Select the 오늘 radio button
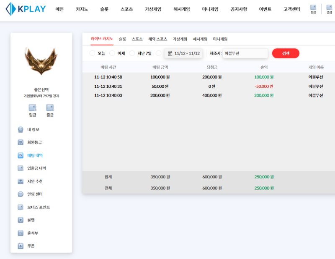Screen dimensions: 335x259 (x=93, y=53)
